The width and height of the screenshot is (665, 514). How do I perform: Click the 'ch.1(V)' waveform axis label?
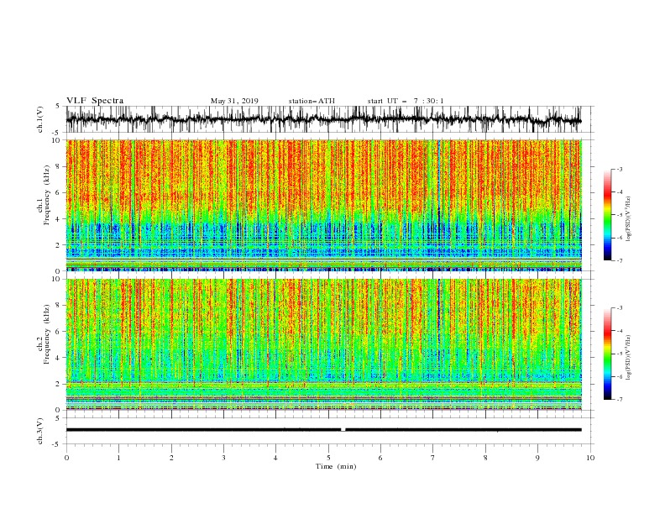(x=40, y=119)
